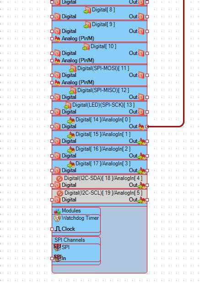The height and width of the screenshot is (283, 200).
Task: Click the Watchdog Timer dog icon
Action: (57, 218)
